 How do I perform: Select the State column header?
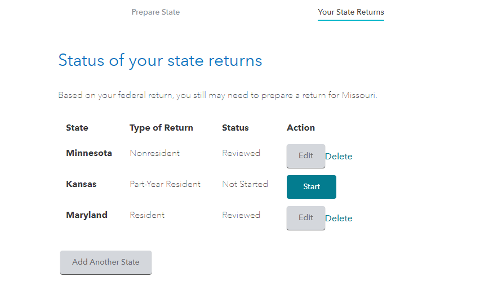77,128
